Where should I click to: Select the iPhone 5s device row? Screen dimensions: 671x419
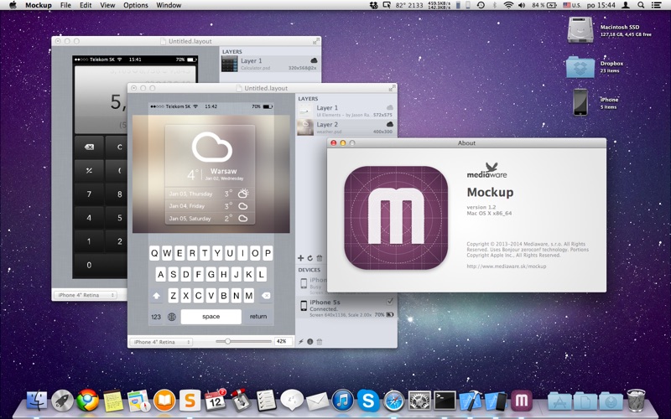[346, 308]
